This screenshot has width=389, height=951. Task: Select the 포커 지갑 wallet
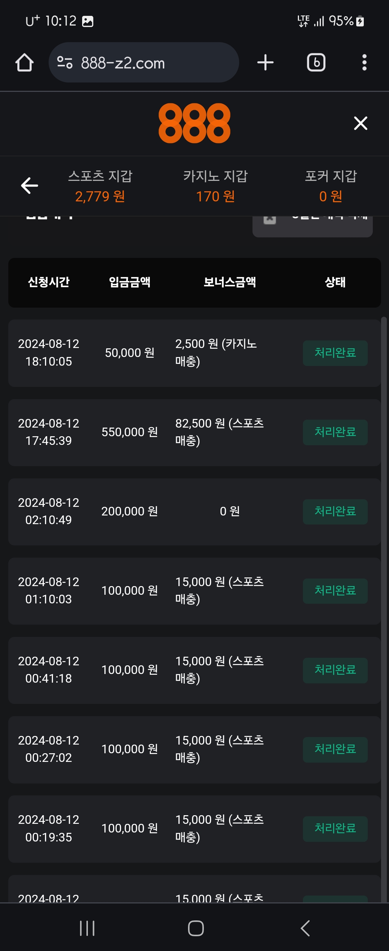click(330, 186)
